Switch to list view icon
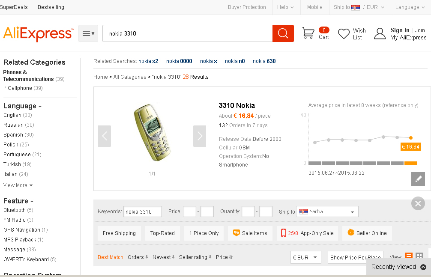 pyautogui.click(x=409, y=256)
